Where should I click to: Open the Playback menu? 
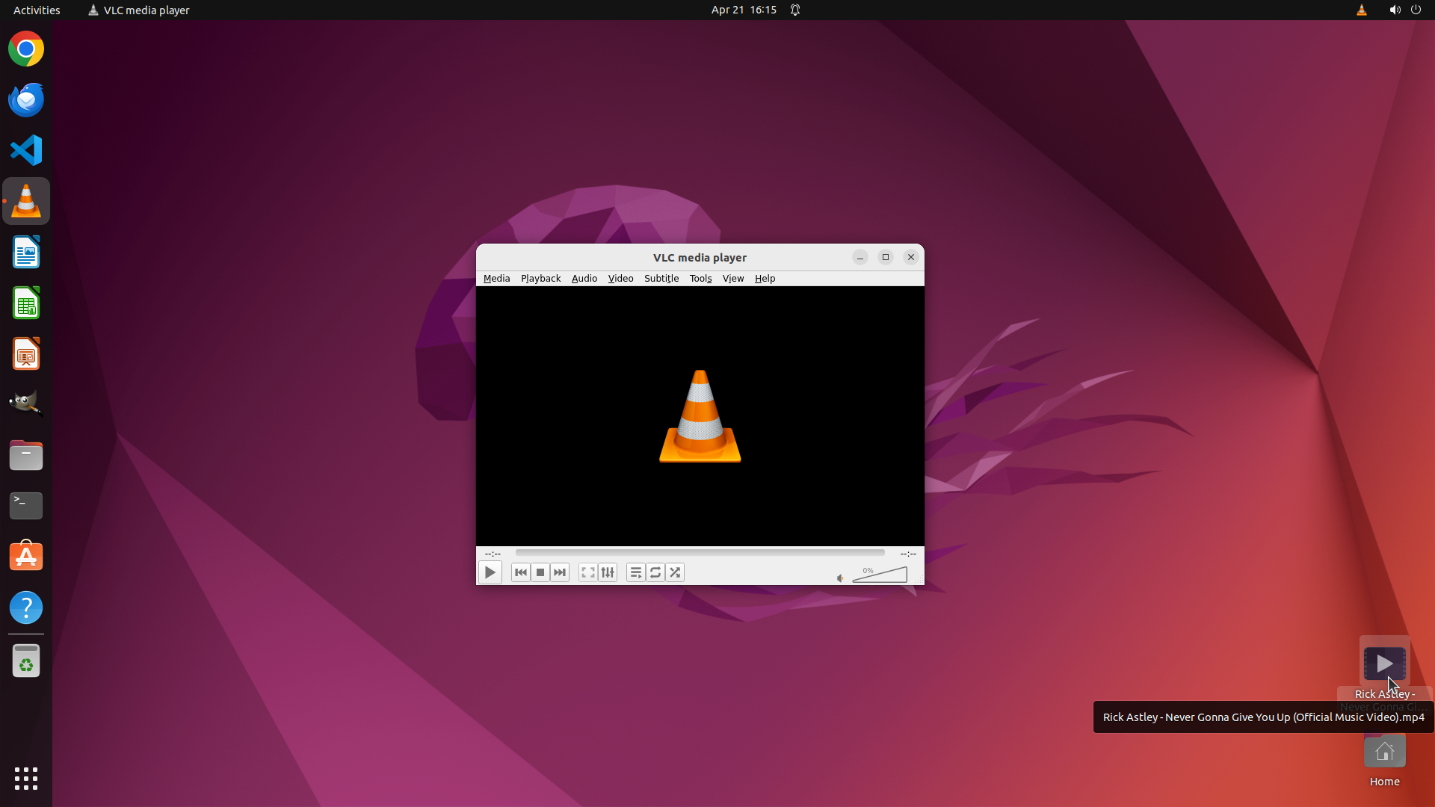point(540,278)
